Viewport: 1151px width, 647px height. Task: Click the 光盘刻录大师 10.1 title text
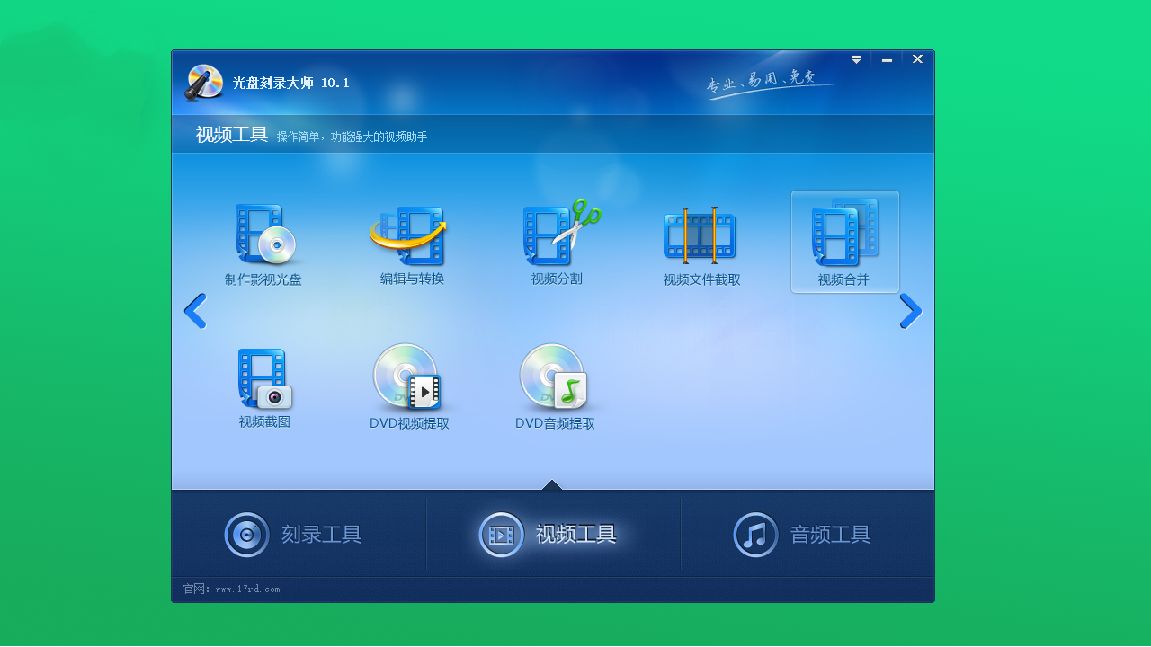[x=290, y=83]
